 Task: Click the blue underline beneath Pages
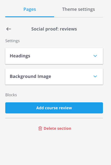click(x=30, y=17)
